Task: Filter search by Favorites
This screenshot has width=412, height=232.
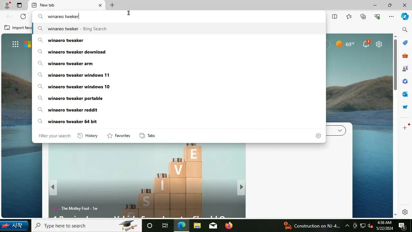Action: pyautogui.click(x=118, y=136)
